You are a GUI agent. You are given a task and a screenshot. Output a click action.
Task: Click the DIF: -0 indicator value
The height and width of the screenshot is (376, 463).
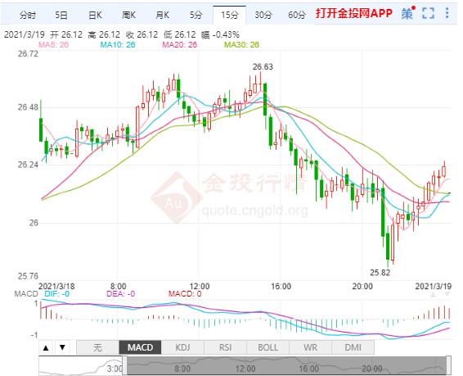click(57, 294)
